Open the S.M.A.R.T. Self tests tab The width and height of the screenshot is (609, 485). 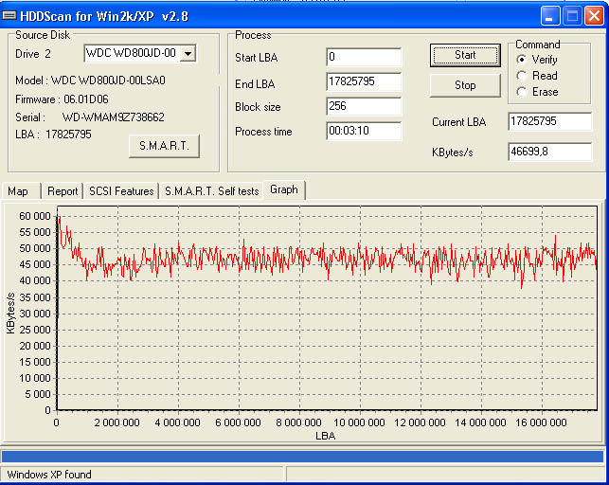[x=211, y=191]
